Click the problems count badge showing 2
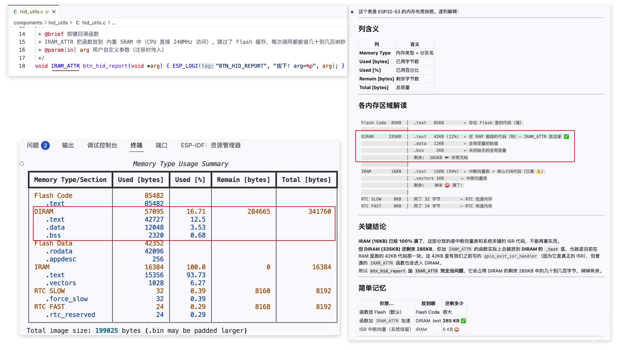 pos(45,145)
